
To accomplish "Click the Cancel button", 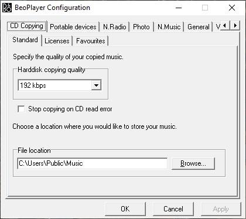I will tap(173, 209).
